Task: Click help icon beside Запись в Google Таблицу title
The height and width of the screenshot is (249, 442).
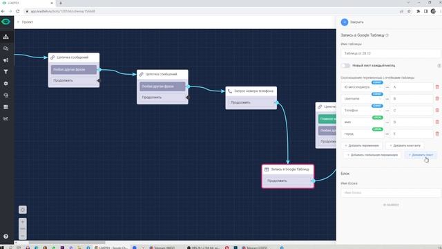Action: [387, 35]
